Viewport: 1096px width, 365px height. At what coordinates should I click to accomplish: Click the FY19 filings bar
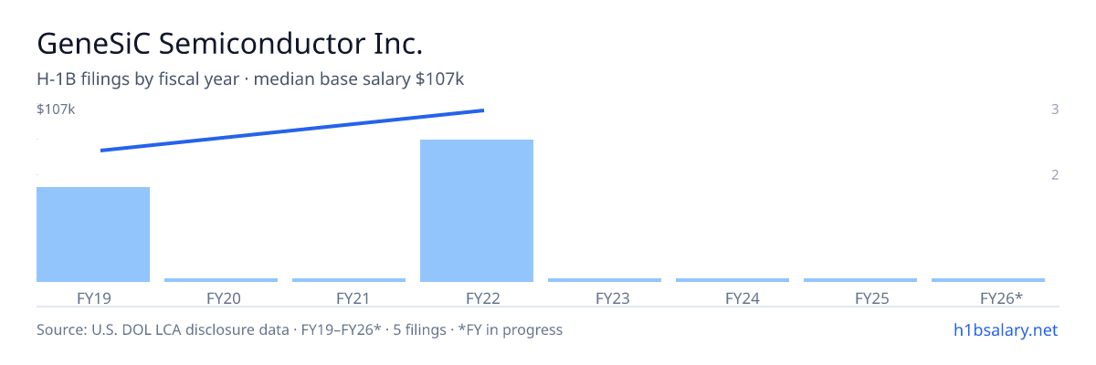point(93,235)
